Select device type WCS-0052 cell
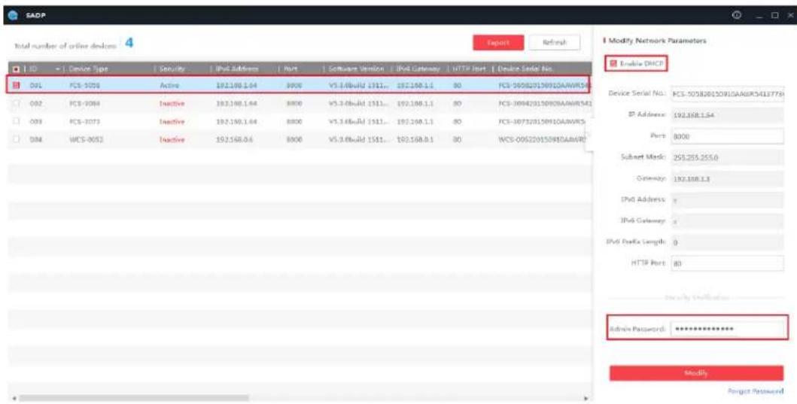 pyautogui.click(x=86, y=139)
